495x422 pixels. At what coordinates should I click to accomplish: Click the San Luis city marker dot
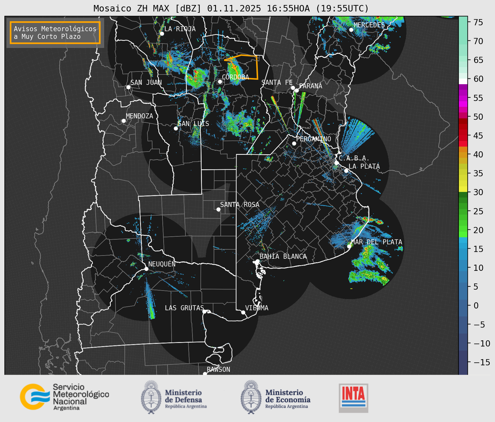(176, 129)
